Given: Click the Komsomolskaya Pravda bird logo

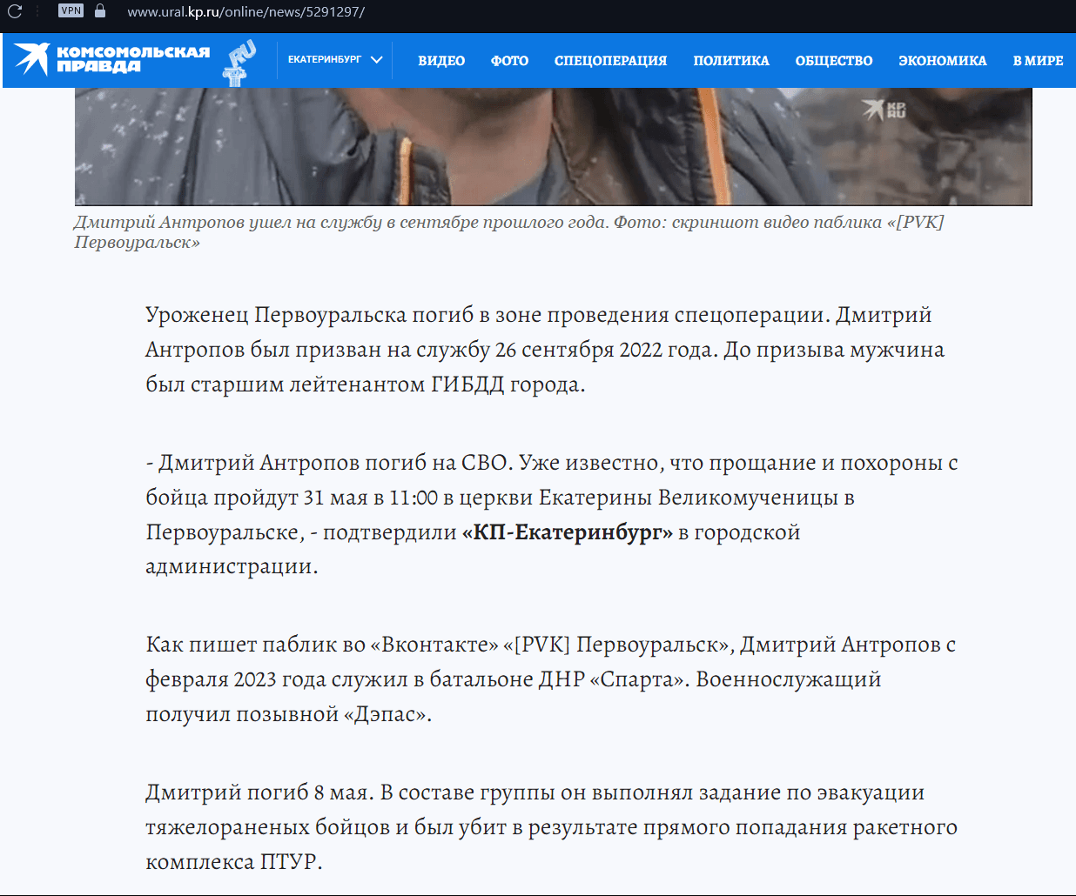Looking at the screenshot, I should [31, 59].
